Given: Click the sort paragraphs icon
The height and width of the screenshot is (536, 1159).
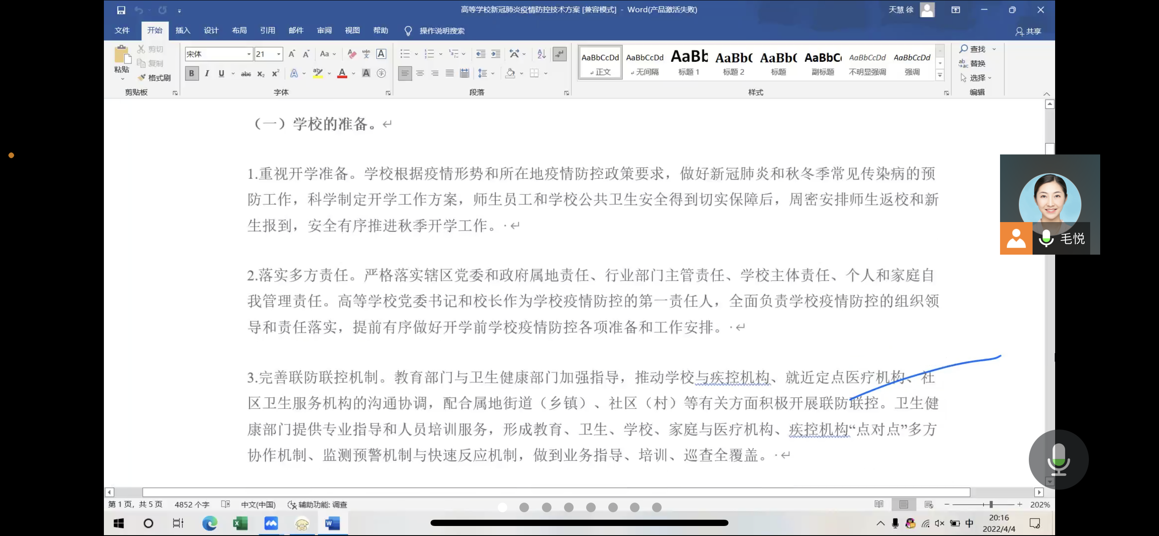Looking at the screenshot, I should click(x=541, y=54).
